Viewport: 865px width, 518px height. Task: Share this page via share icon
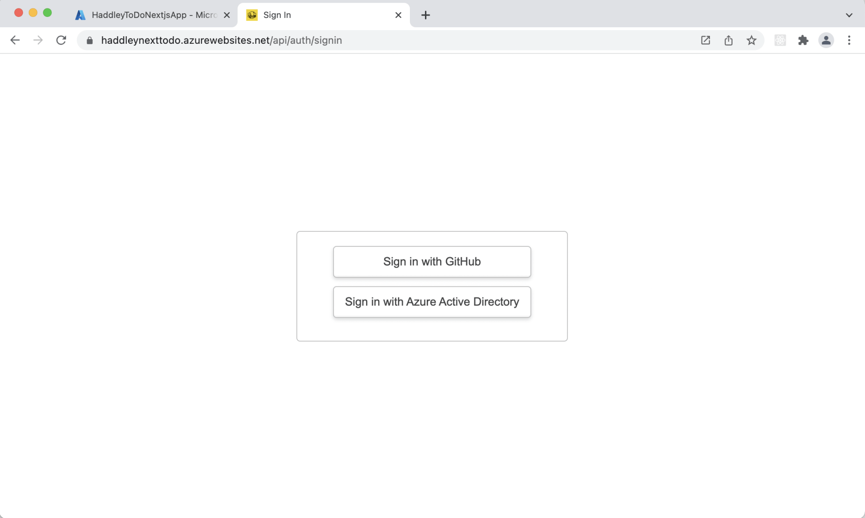click(x=728, y=40)
